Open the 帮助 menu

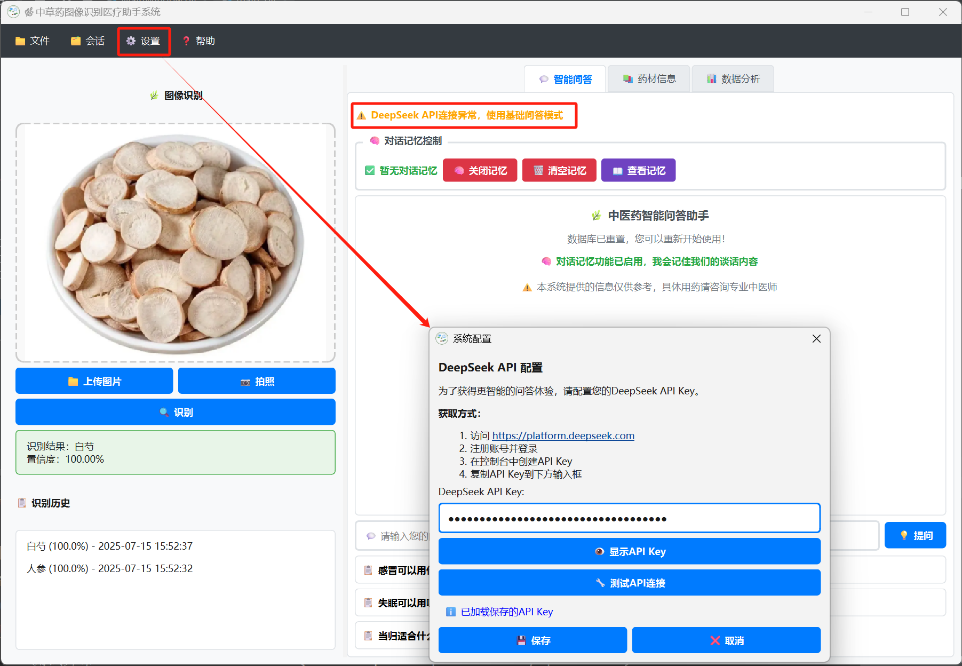[x=198, y=41]
